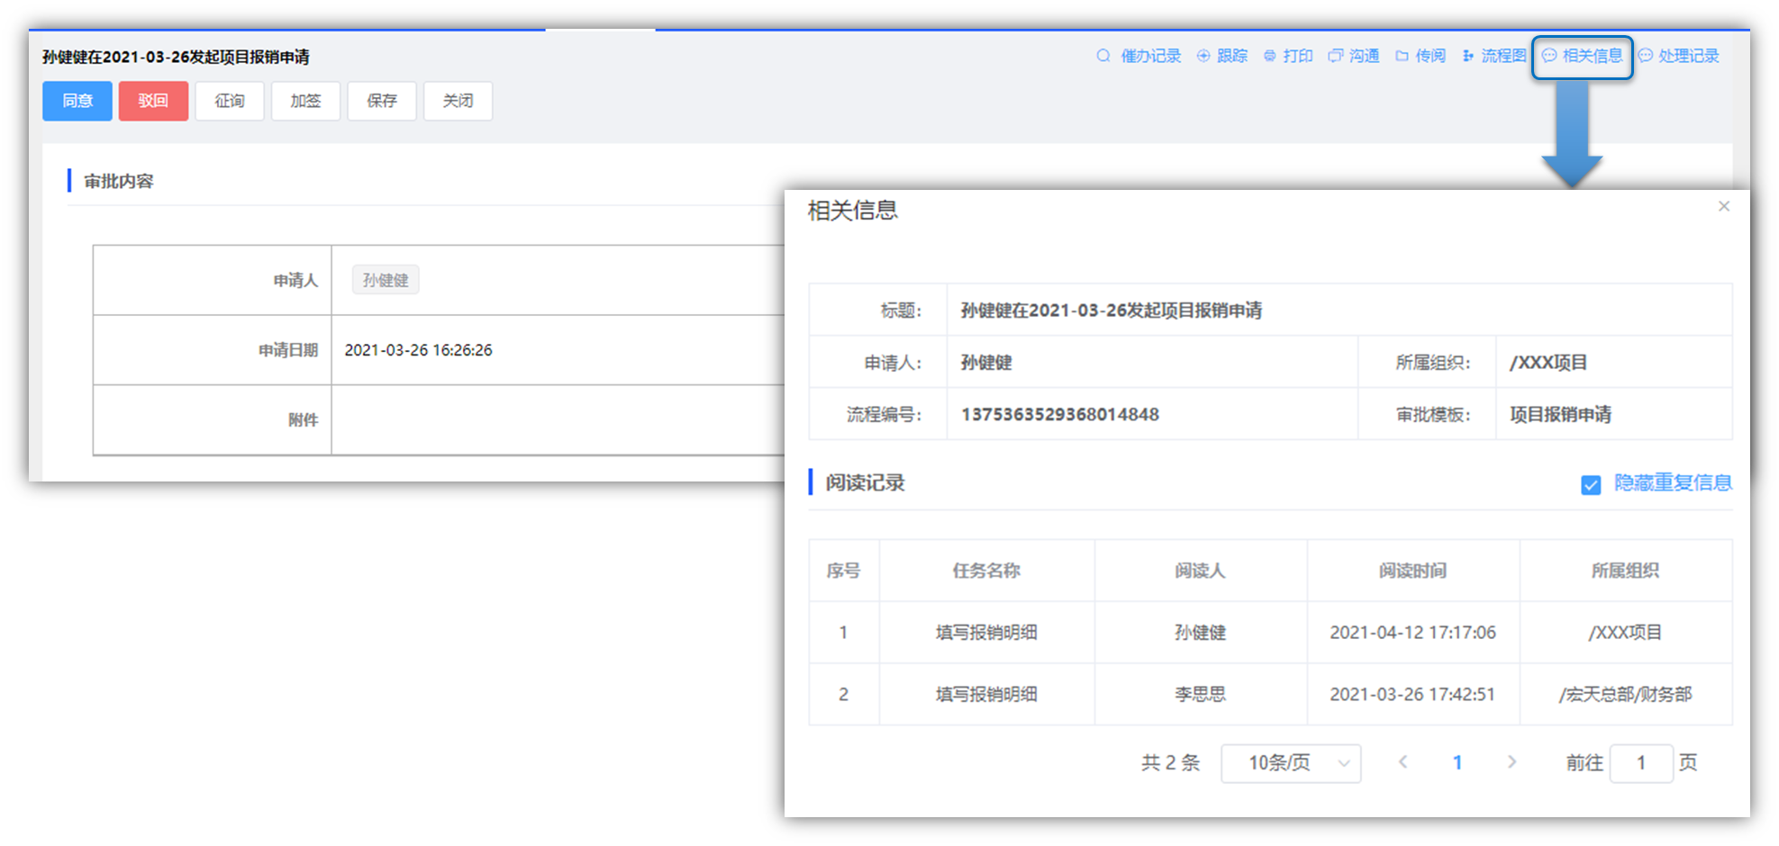
Task: Click the 前往 page number input field
Action: (1640, 763)
